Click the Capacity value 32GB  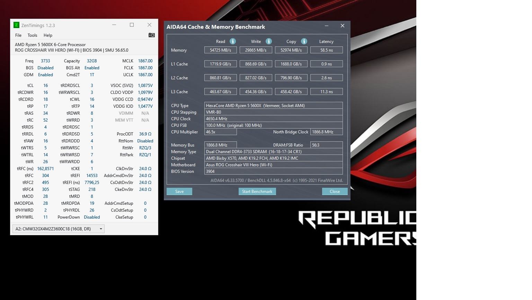click(92, 61)
